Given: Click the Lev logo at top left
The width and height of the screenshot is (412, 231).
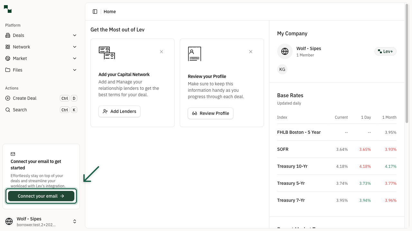Looking at the screenshot, I should [7, 9].
